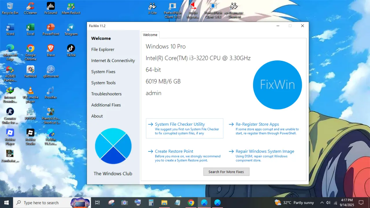
Task: Select the Word desktop icon
Action: pyautogui.click(x=10, y=29)
